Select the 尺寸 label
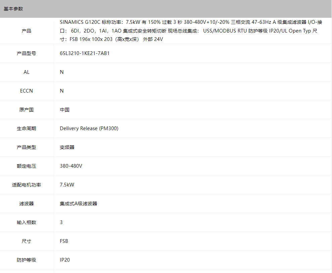332x273 pixels. pyautogui.click(x=26, y=241)
